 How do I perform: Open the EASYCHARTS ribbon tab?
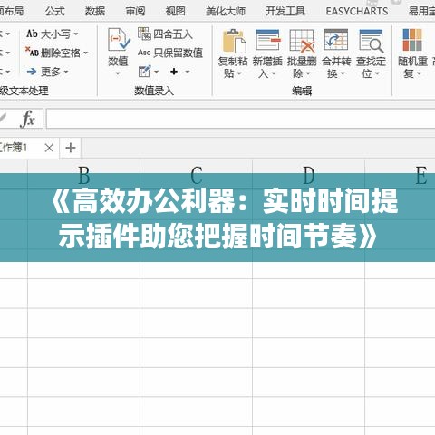(357, 11)
